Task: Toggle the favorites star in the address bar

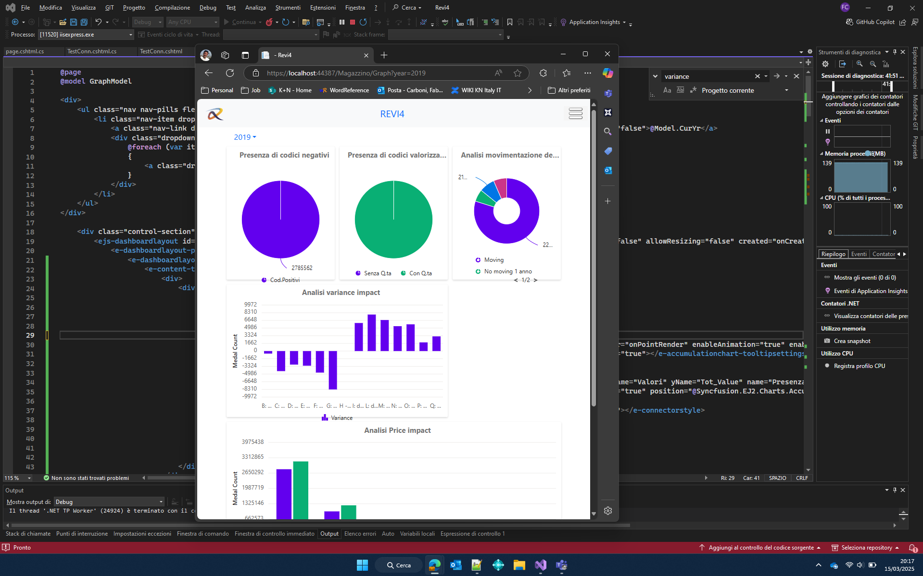Action: point(518,73)
